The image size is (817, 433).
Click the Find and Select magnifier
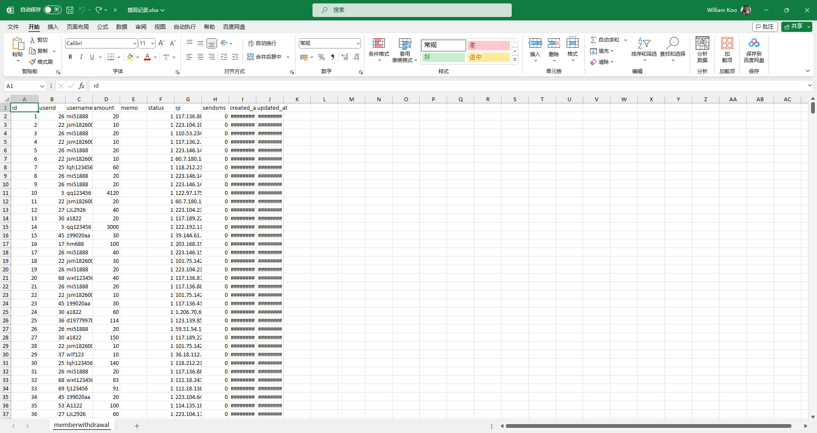point(672,43)
